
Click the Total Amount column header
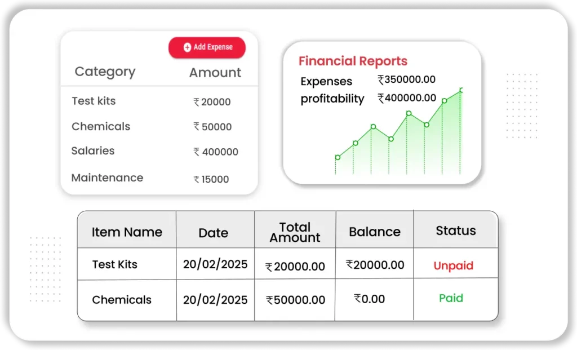pos(295,232)
